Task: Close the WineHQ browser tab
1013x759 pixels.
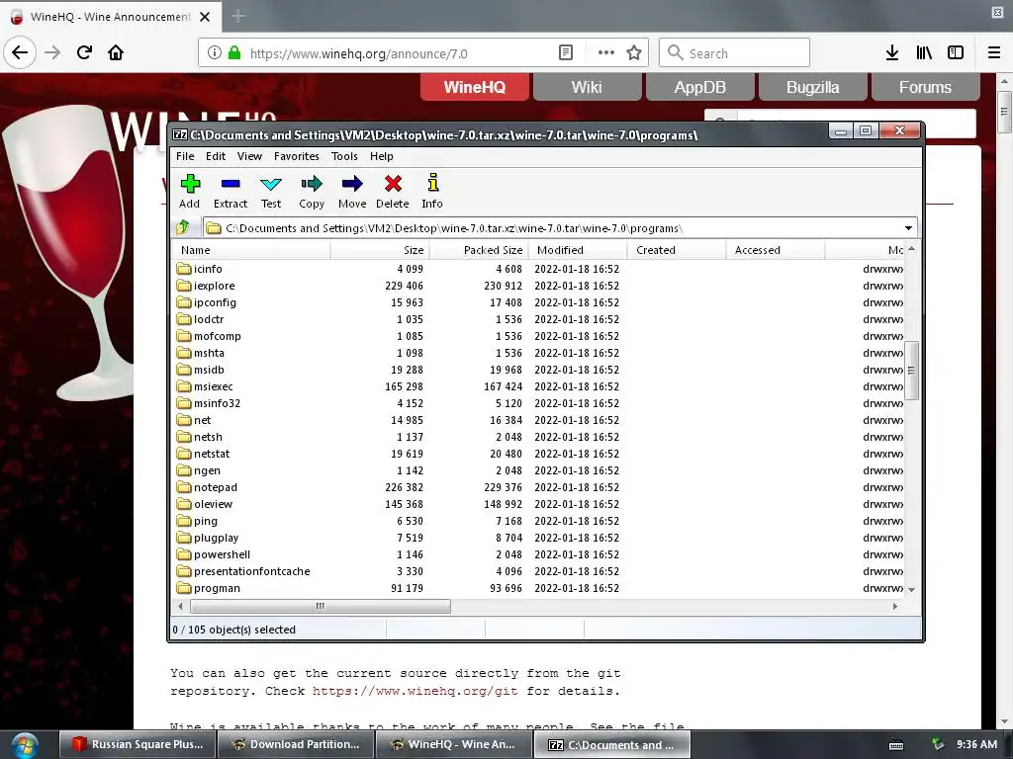Action: coord(205,17)
